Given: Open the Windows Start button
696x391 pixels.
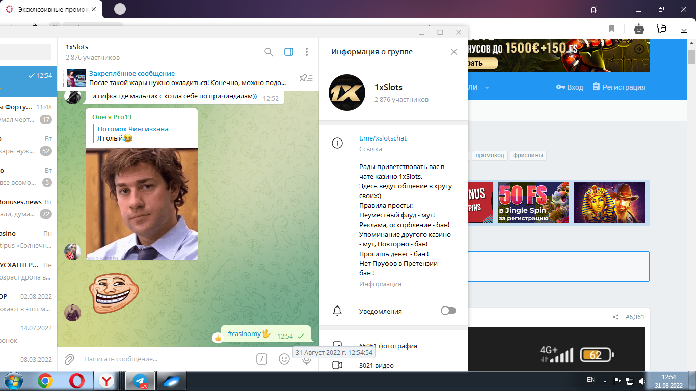Looking at the screenshot, I should [x=13, y=380].
